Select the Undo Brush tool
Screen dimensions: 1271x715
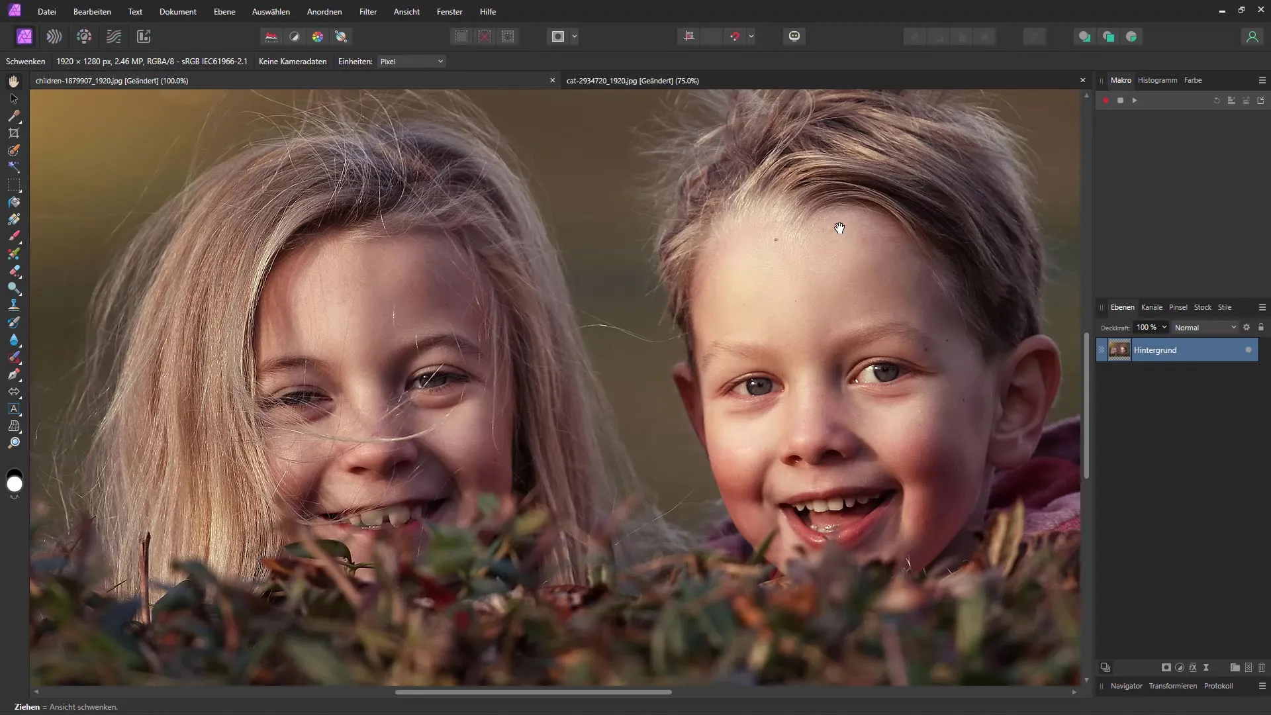[14, 322]
